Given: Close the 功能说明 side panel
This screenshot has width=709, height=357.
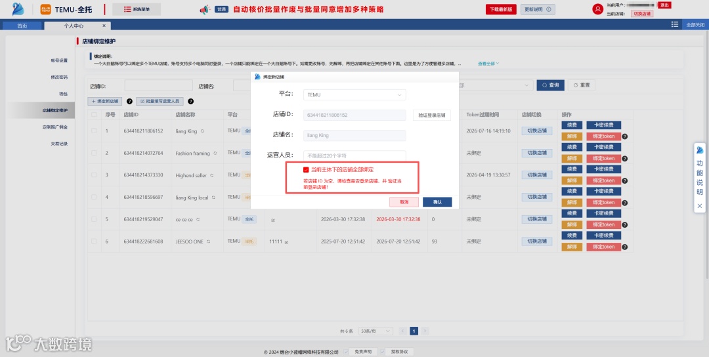Looking at the screenshot, I should pyautogui.click(x=700, y=205).
